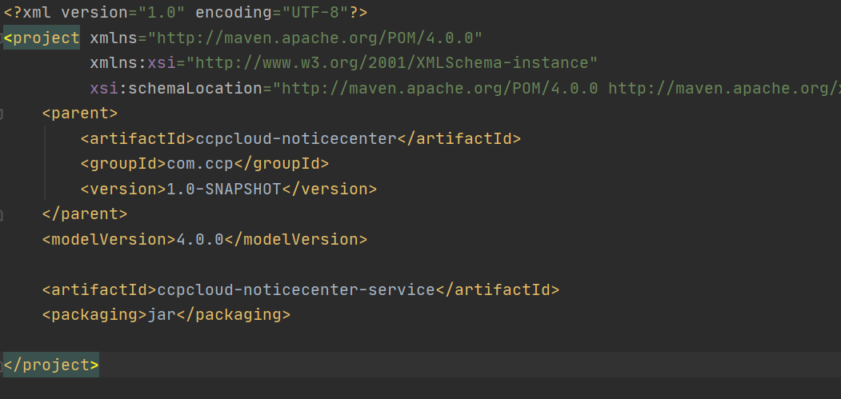841x399 pixels.
Task: Click ccpcloud-noticecenter parent artifactId value
Action: pyautogui.click(x=296, y=139)
